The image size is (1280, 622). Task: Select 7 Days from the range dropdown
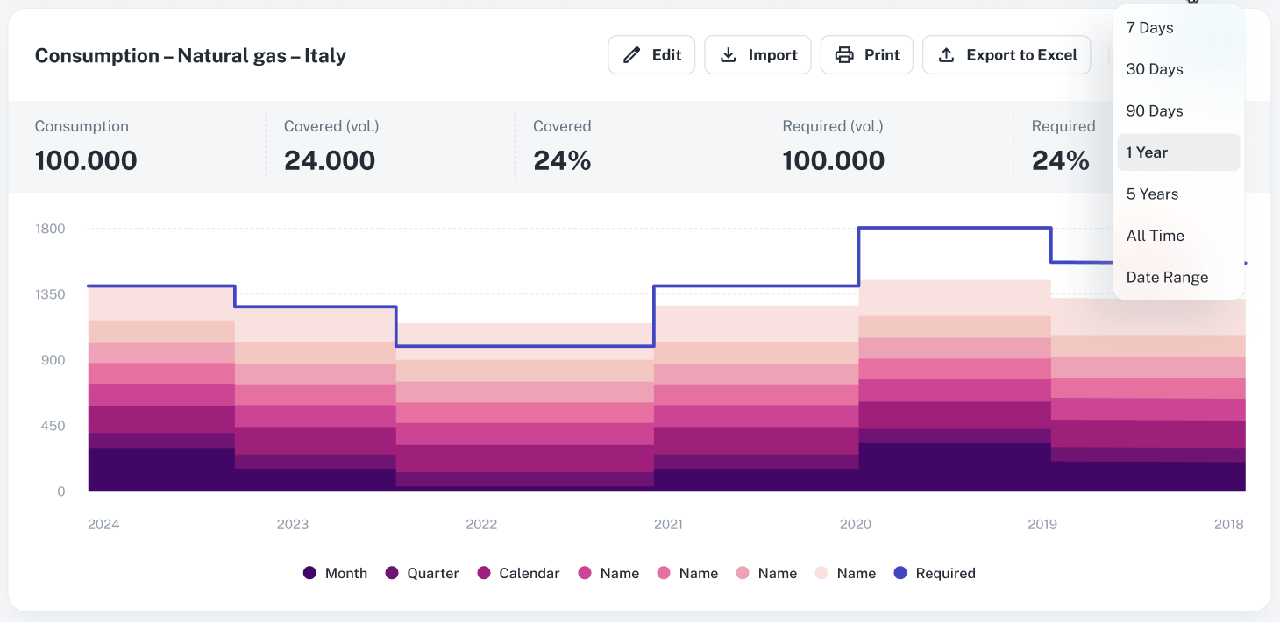point(1149,28)
